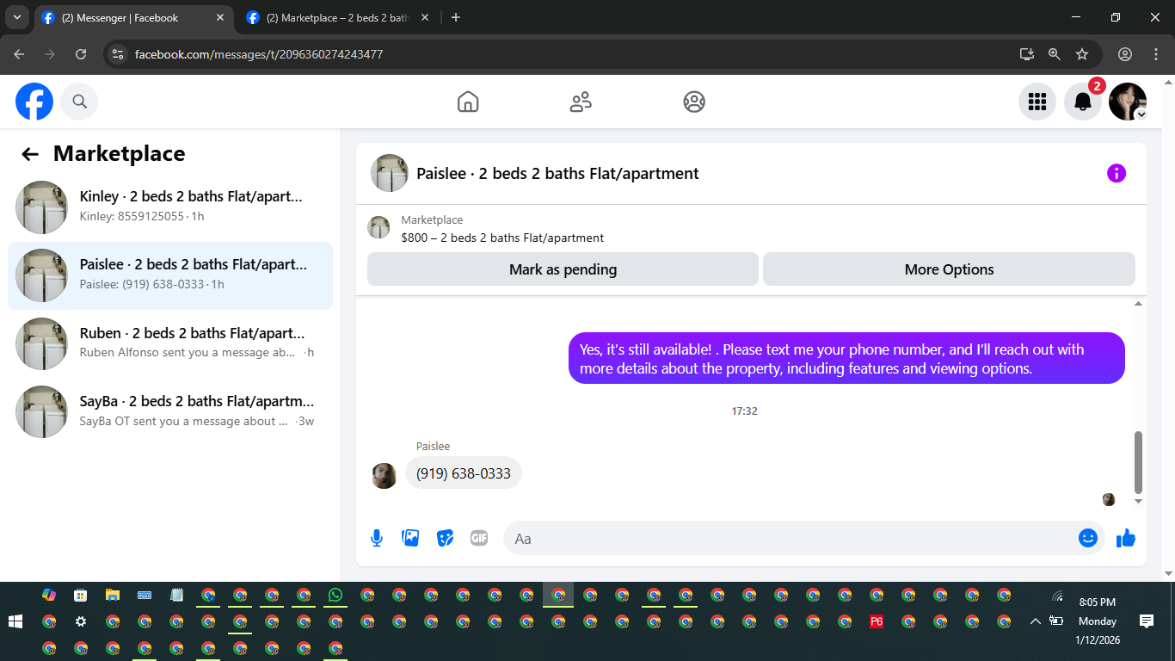Open the Kinley conversation

(x=170, y=207)
